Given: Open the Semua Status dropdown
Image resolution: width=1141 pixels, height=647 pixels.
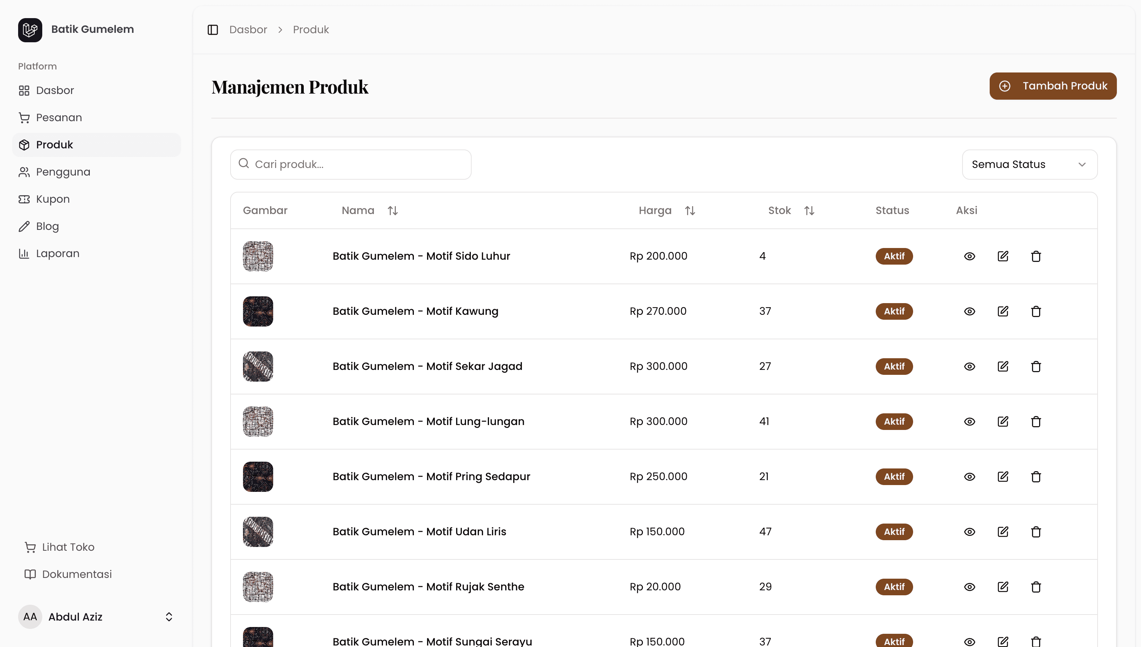Looking at the screenshot, I should 1030,165.
